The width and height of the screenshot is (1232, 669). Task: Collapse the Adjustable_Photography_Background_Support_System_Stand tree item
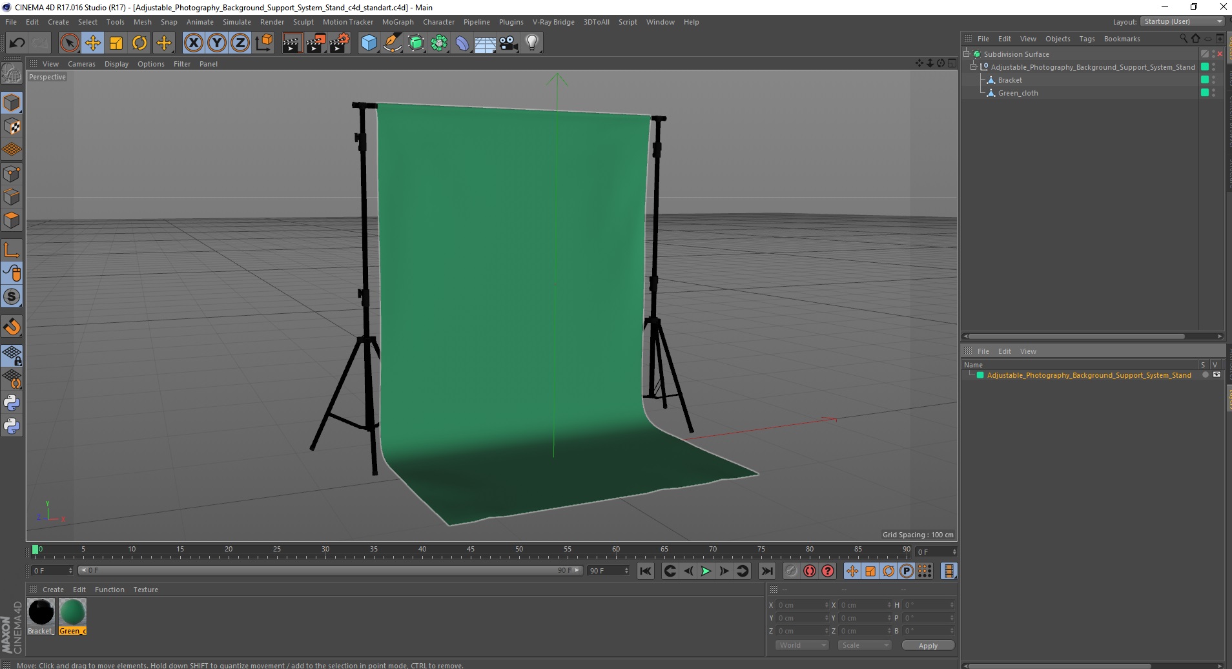(974, 67)
